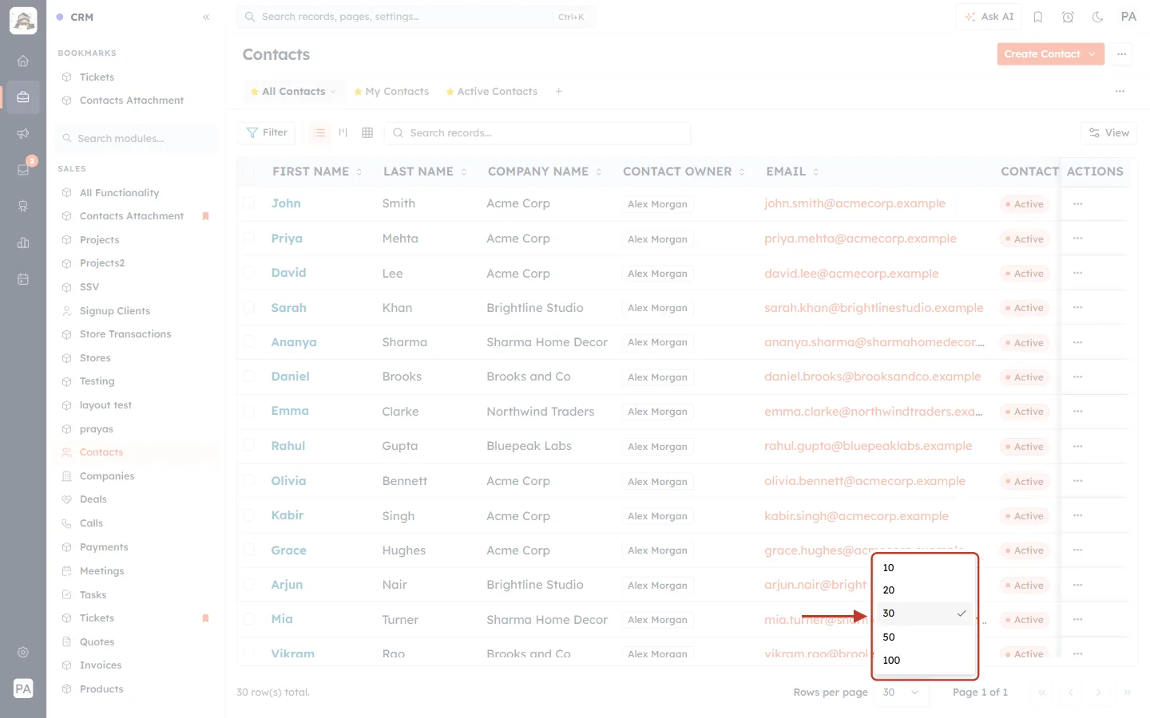Switch to the list view icon
The image size is (1150, 718).
tap(319, 132)
